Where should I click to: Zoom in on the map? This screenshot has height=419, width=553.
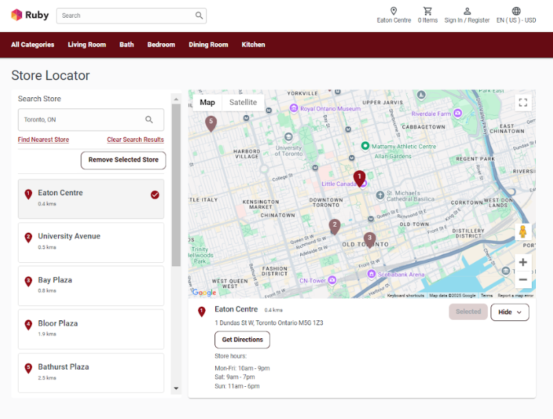click(x=523, y=262)
